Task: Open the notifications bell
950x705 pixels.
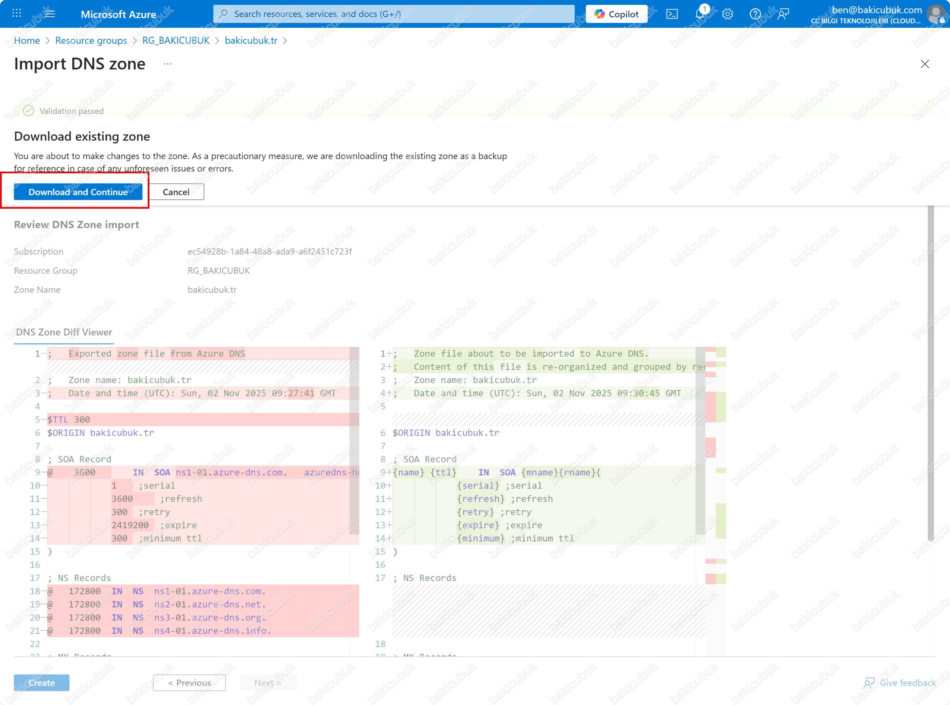Action: 700,14
